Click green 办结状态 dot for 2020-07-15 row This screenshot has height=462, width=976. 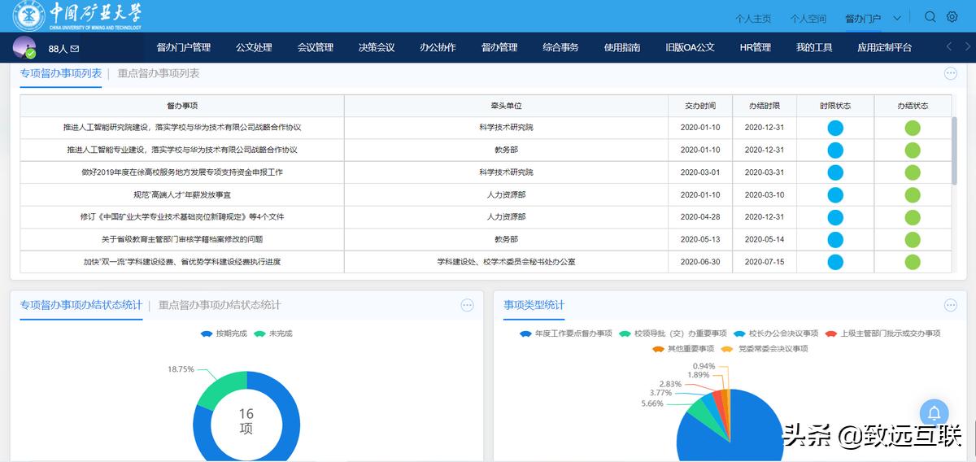913,262
